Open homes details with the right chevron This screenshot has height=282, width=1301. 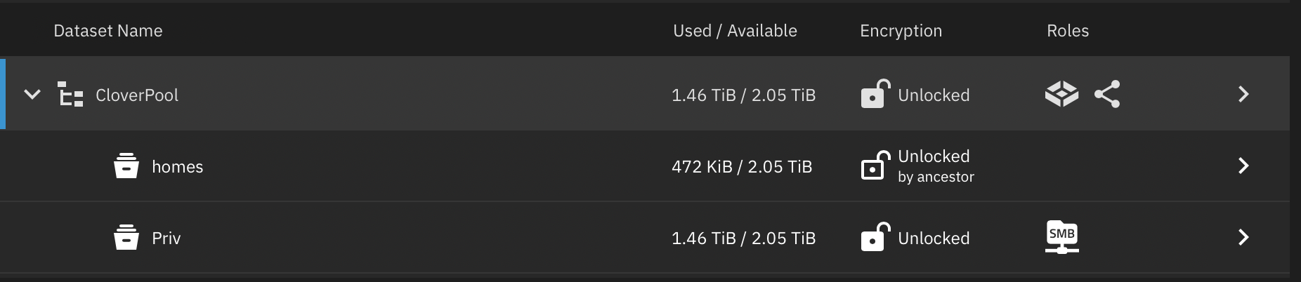click(1243, 166)
